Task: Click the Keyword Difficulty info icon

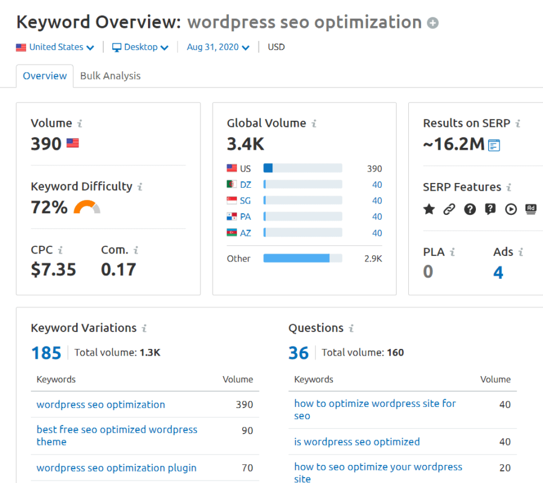Action: (x=140, y=187)
